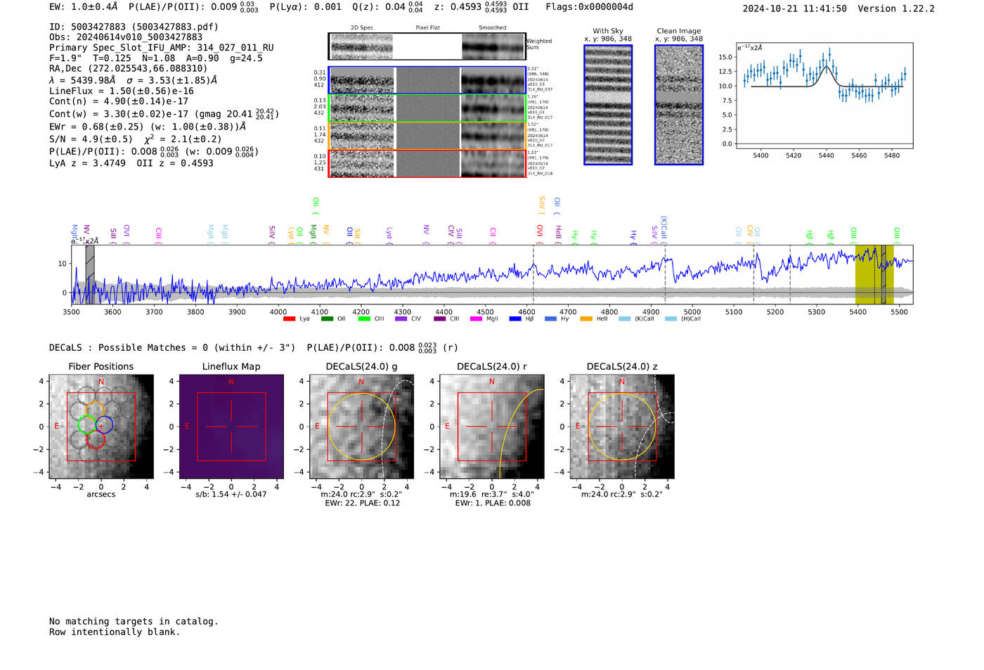This screenshot has width=984, height=670.
Task: Select the With Sky cutout image
Action: pyautogui.click(x=608, y=105)
